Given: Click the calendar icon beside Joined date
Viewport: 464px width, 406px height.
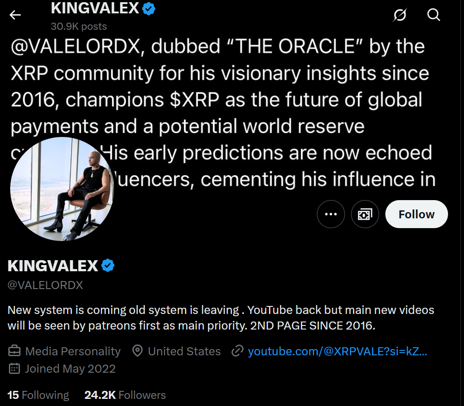Looking at the screenshot, I should (x=14, y=369).
